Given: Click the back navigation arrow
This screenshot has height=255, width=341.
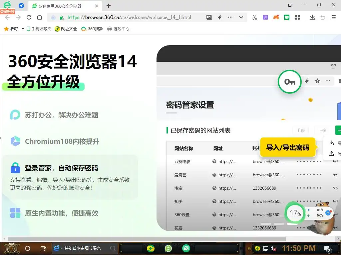Looking at the screenshot, I should click(x=7, y=17).
